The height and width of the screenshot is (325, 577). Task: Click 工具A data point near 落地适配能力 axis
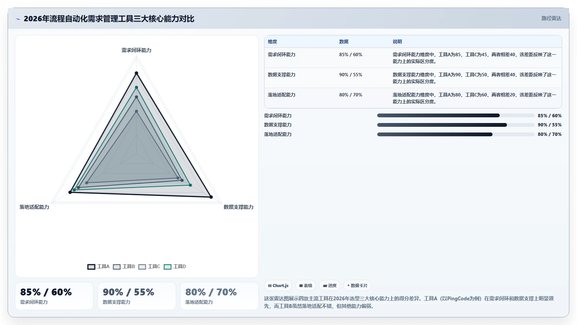(x=70, y=192)
